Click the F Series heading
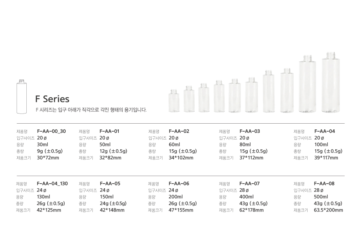 coord(52,99)
